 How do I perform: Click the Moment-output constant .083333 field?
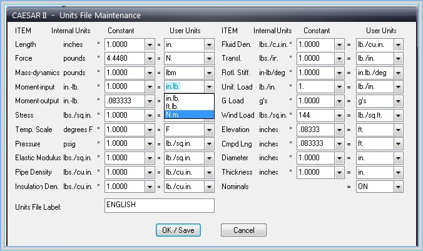(x=125, y=101)
